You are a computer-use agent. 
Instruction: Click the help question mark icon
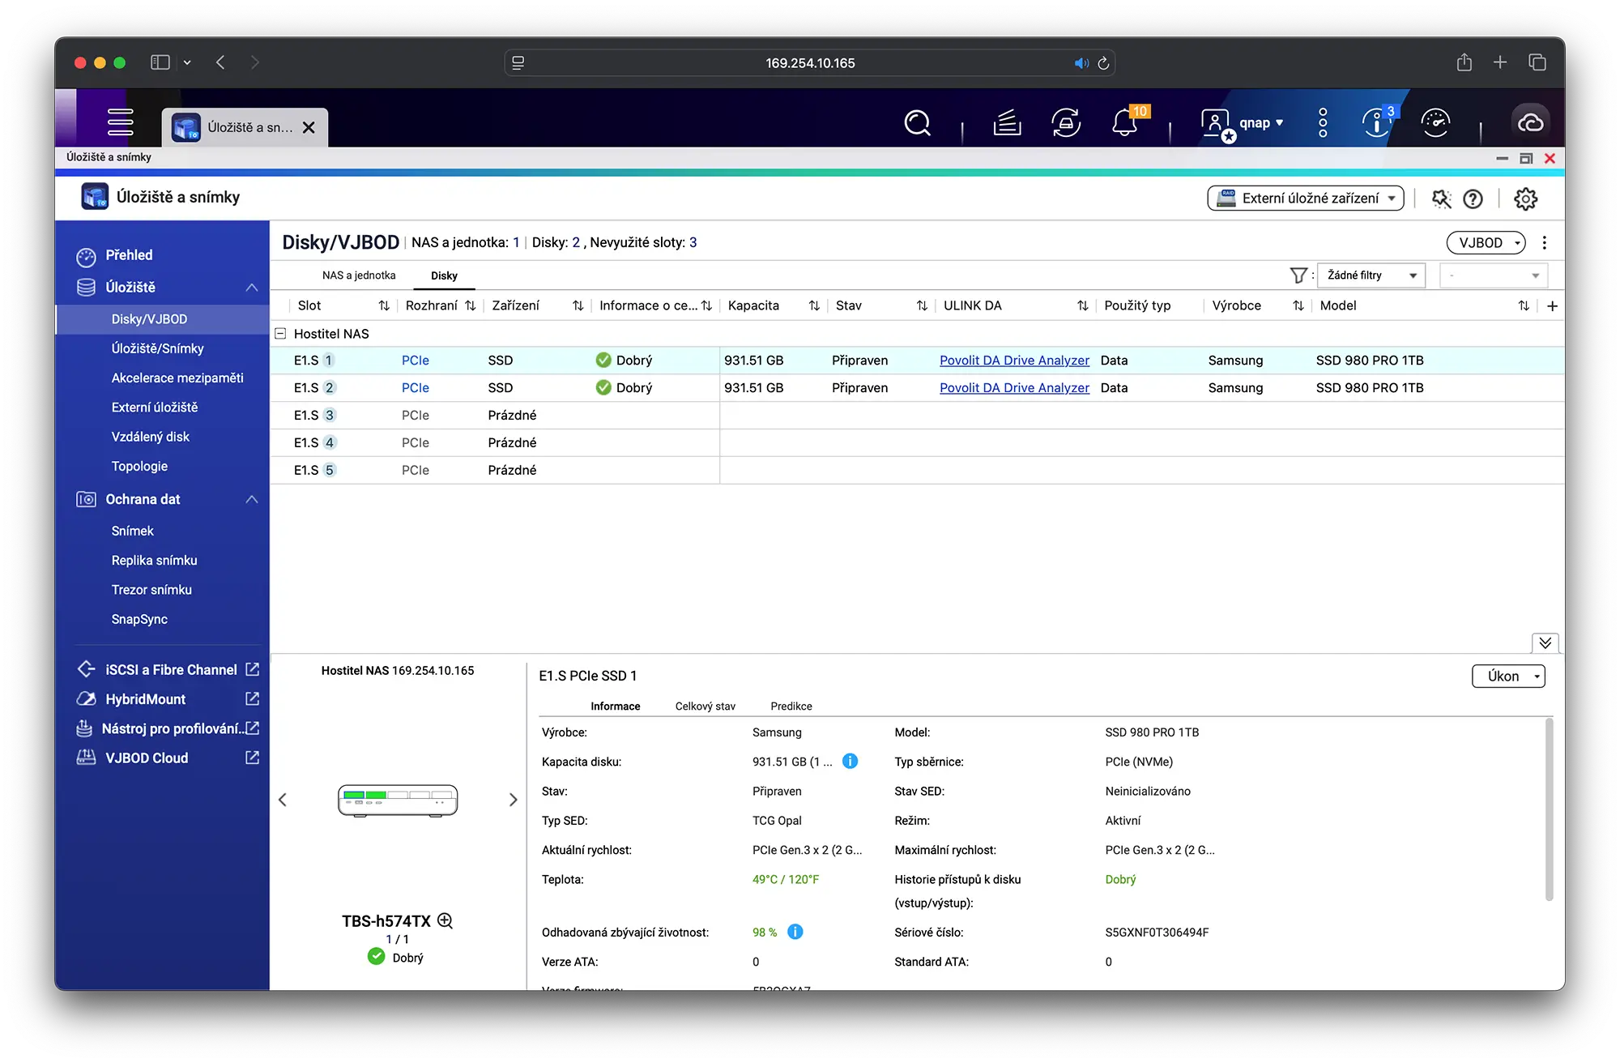tap(1473, 199)
